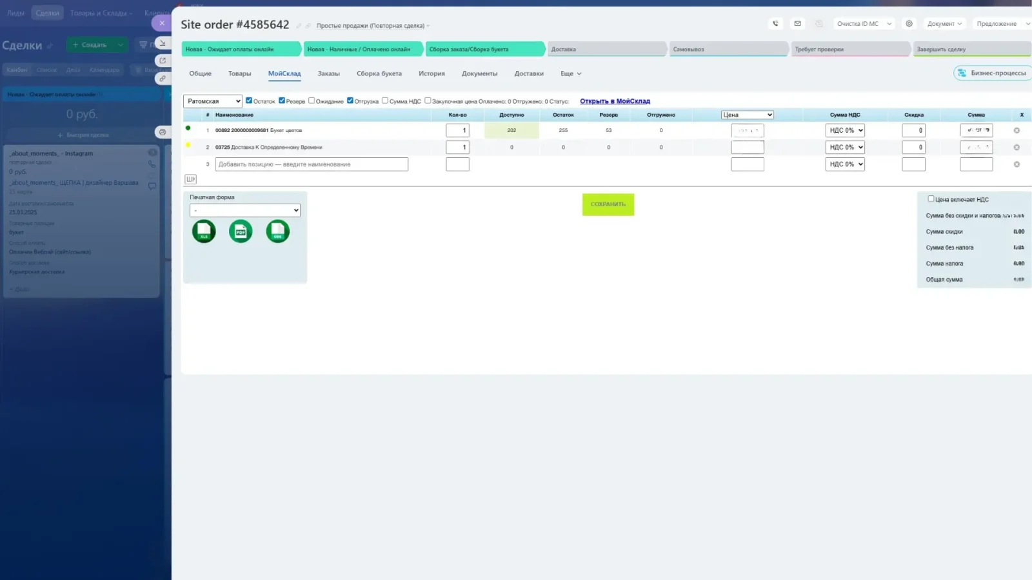The width and height of the screenshot is (1032, 580).
Task: Open the email envelope icon
Action: [797, 23]
